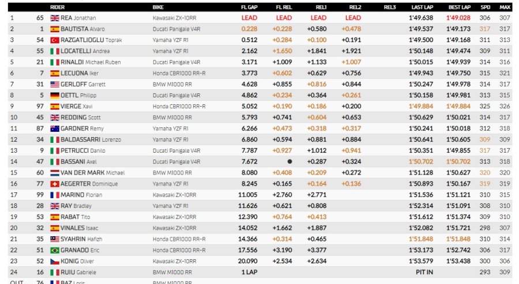Click the UK flag beside REDDING Scott
The image size is (519, 284).
coord(55,118)
